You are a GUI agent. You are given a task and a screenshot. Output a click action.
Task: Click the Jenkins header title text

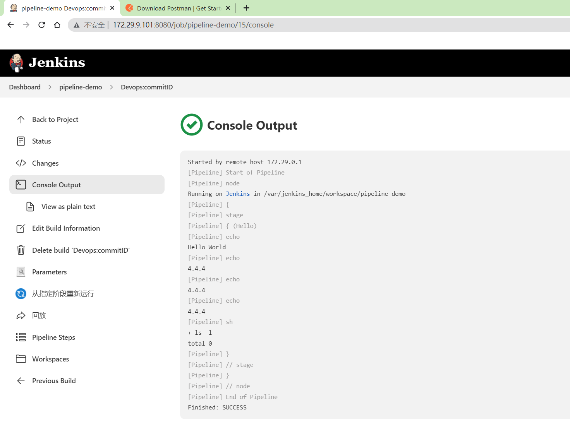(57, 62)
